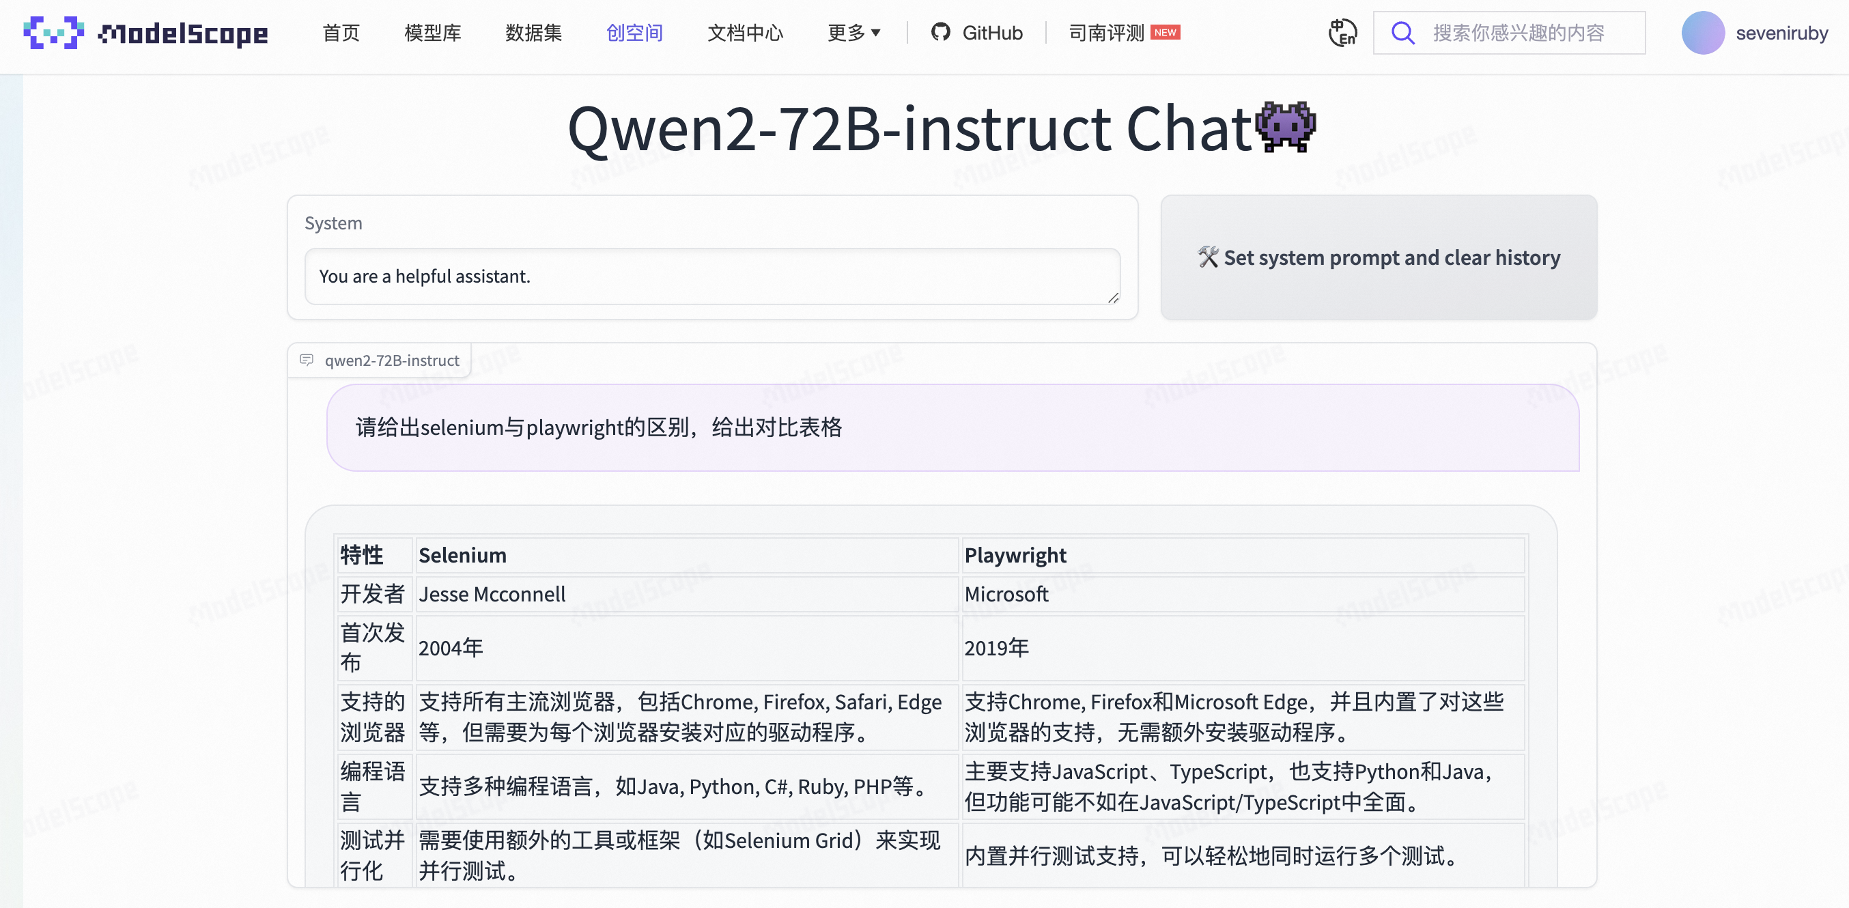
Task: Select the 创空间 studio tab
Action: (x=634, y=33)
